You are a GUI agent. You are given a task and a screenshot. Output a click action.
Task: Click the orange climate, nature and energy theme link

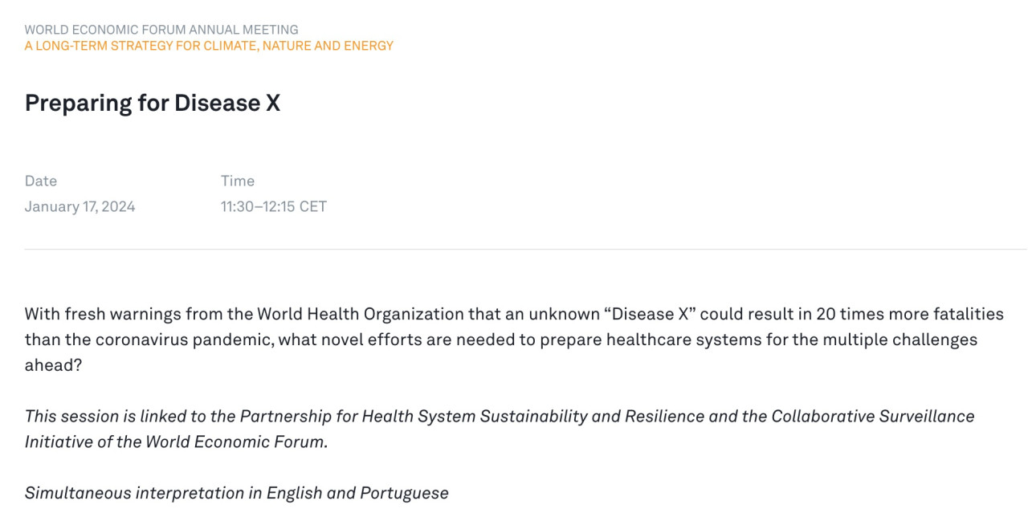[209, 46]
